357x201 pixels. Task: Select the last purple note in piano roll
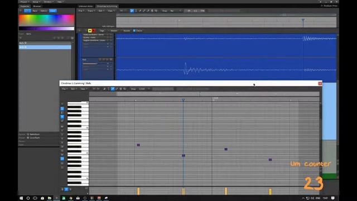pos(270,160)
